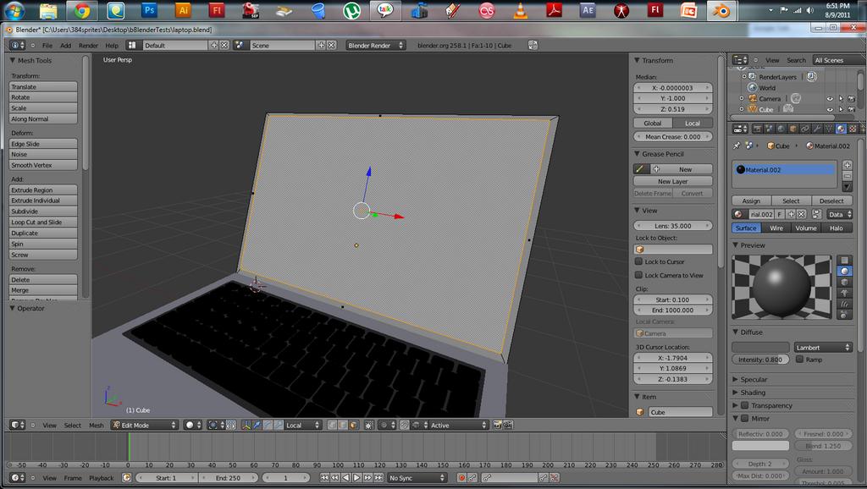This screenshot has height=489, width=867.
Task: Select the translate manipulator arrow icon
Action: pyautogui.click(x=257, y=425)
